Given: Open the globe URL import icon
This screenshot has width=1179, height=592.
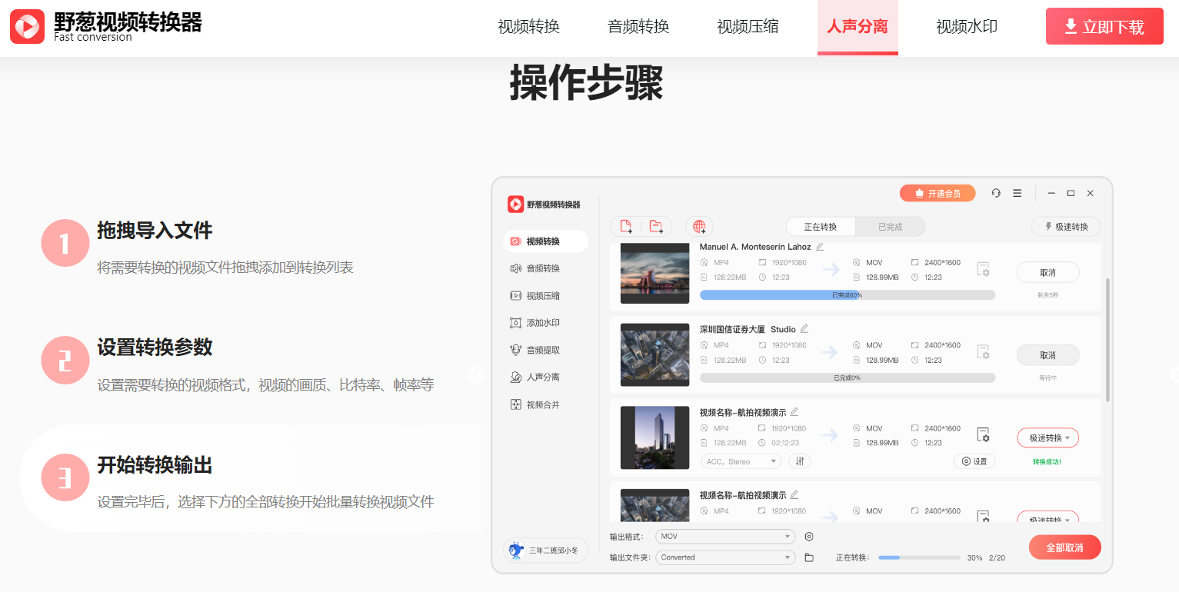Looking at the screenshot, I should pos(698,226).
